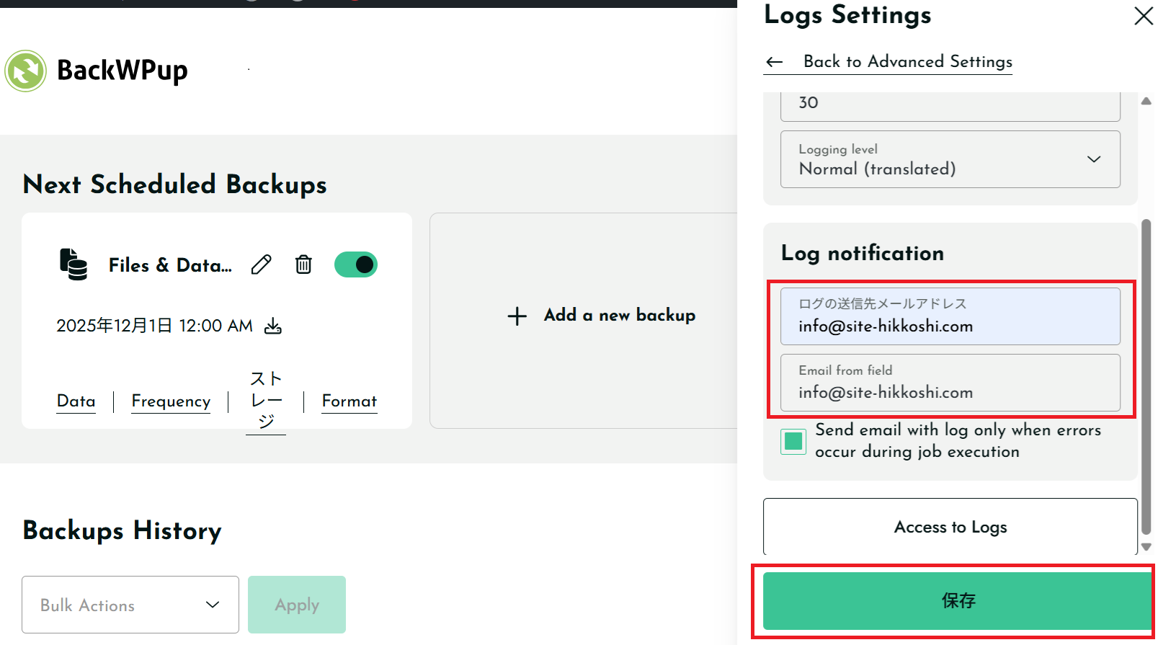The height and width of the screenshot is (645, 1158).
Task: Click the back arrow icon in Logs Settings
Action: click(775, 62)
